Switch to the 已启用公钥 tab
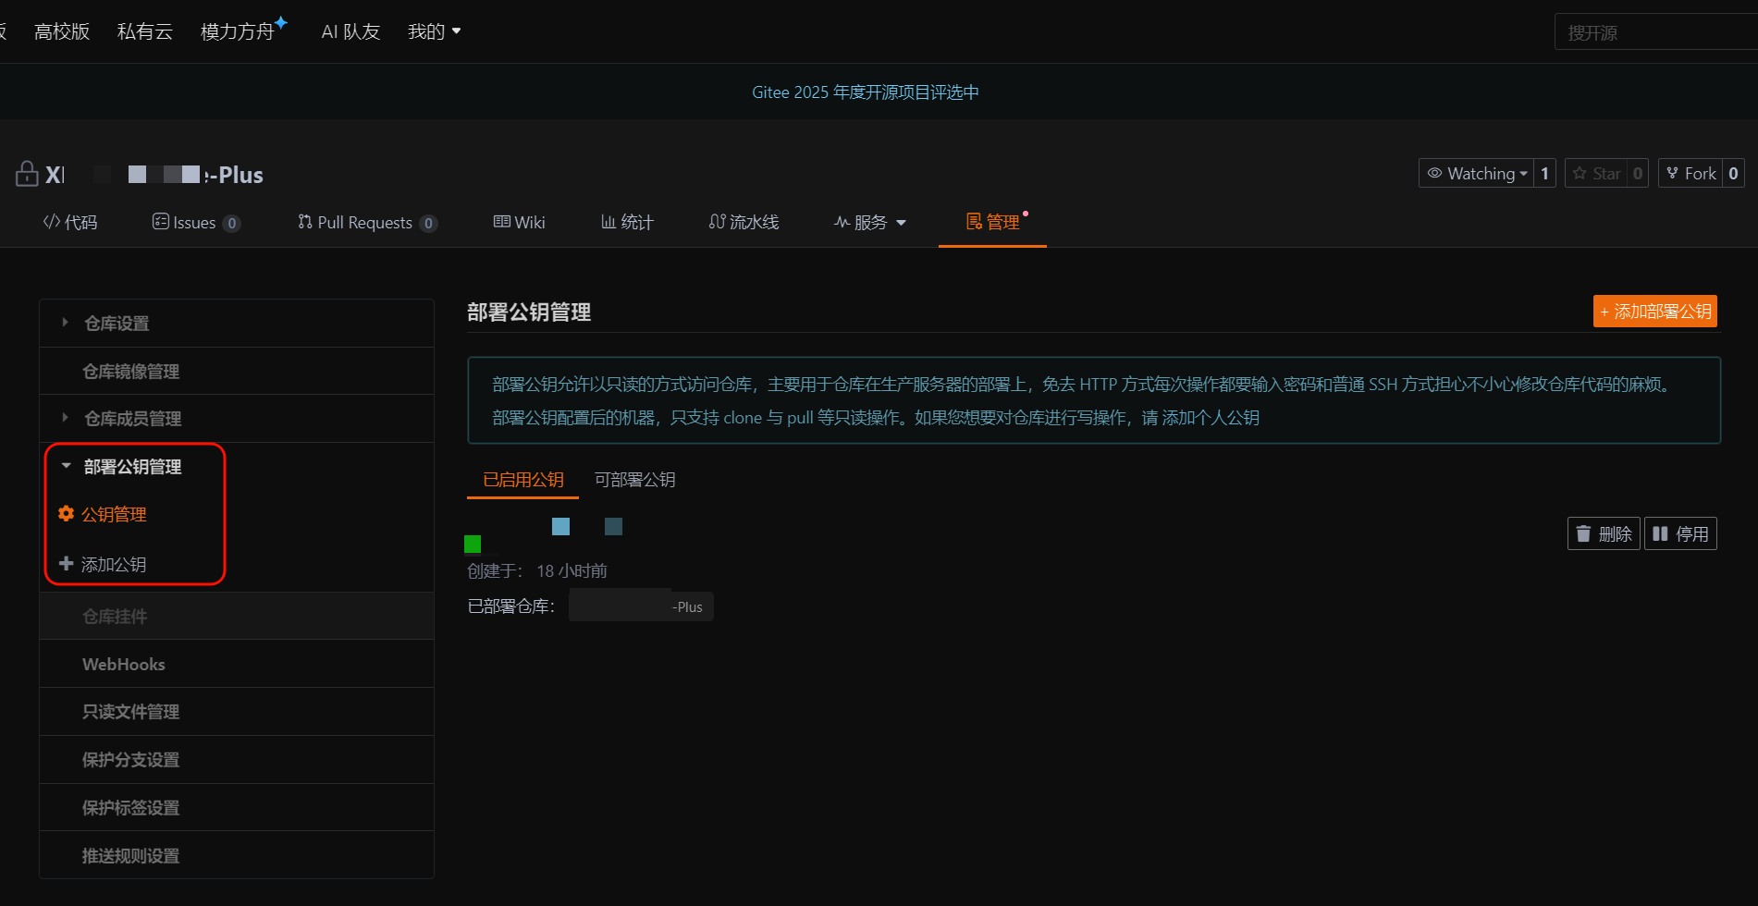 [522, 480]
